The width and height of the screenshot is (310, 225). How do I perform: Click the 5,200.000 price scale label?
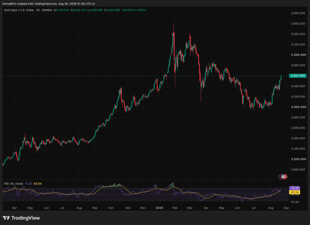(x=298, y=45)
